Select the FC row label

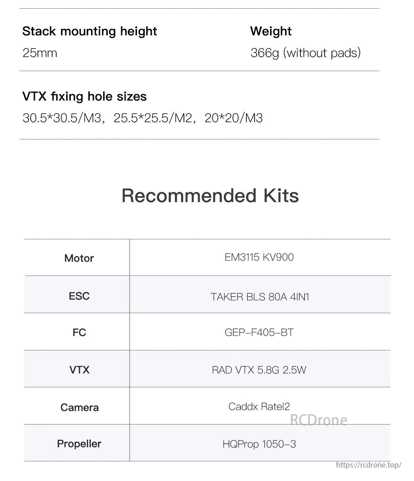tap(79, 332)
